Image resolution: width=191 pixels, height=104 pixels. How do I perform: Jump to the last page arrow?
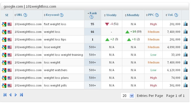(21, 95)
